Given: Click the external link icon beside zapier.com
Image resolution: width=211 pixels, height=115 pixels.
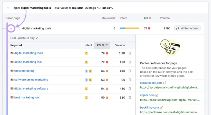Looking at the screenshot, I should (x=157, y=95).
